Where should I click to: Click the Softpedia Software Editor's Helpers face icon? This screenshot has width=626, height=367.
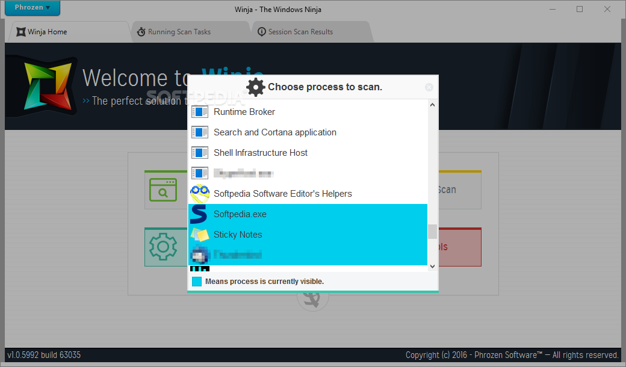point(200,194)
